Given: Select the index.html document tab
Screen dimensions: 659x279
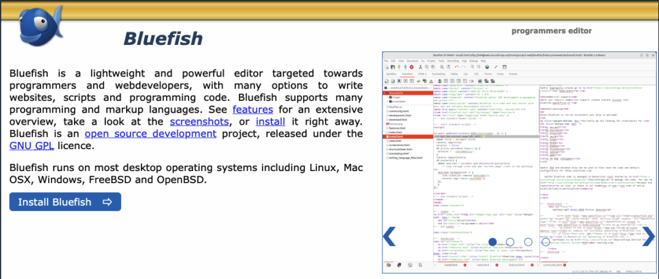Looking at the screenshot, I should (x=483, y=265).
